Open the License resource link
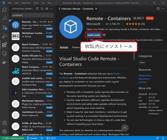Image resolution: width=167 pixels, height=140 pixels. [142, 82]
